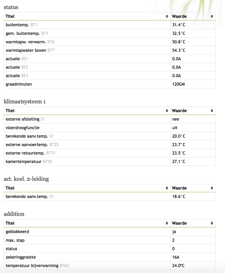225x273 pixels.
Task: Sort addition table via Titel arrow icon
Action: click(167, 223)
